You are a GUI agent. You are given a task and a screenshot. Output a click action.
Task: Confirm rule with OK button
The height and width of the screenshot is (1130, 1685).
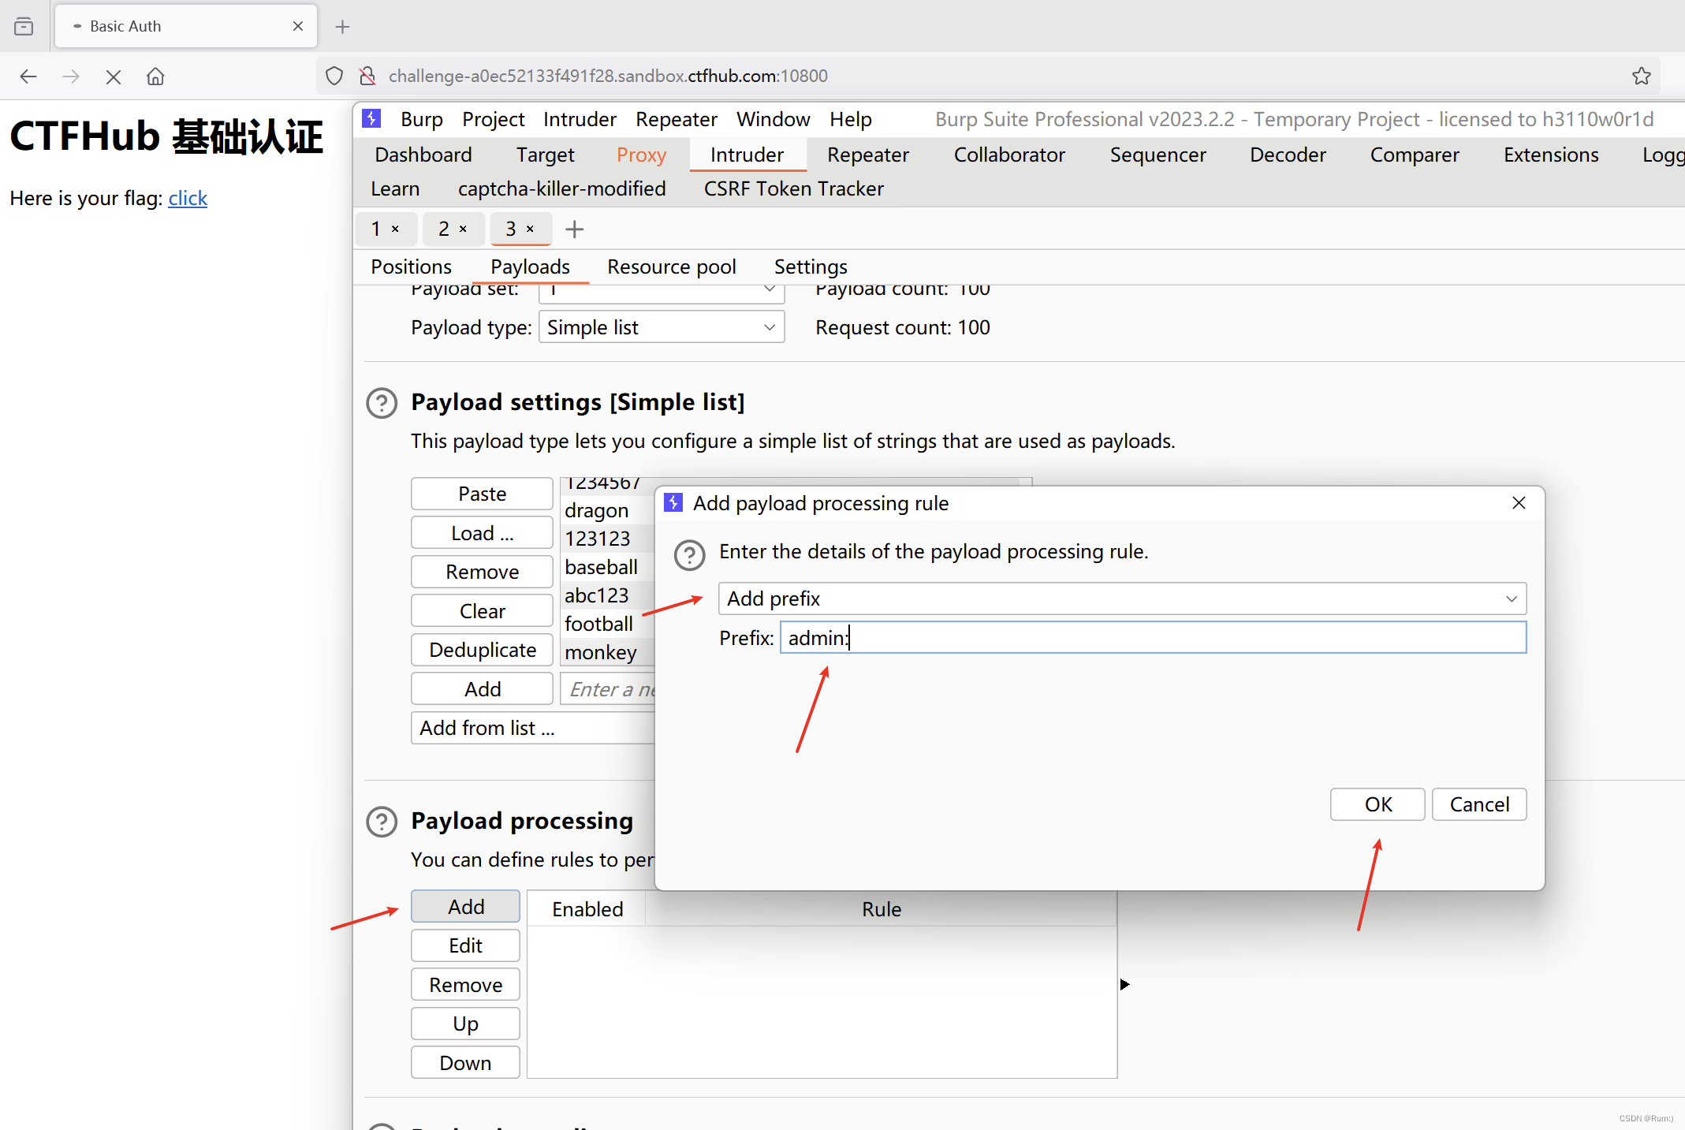(1377, 804)
